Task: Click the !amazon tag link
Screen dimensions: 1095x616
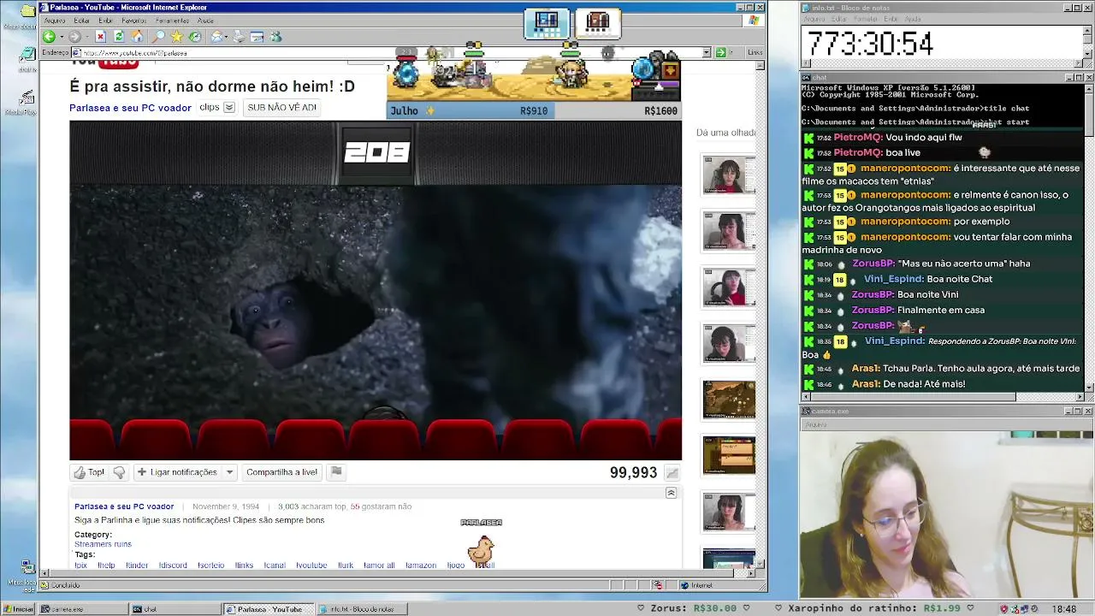Action: coord(421,566)
